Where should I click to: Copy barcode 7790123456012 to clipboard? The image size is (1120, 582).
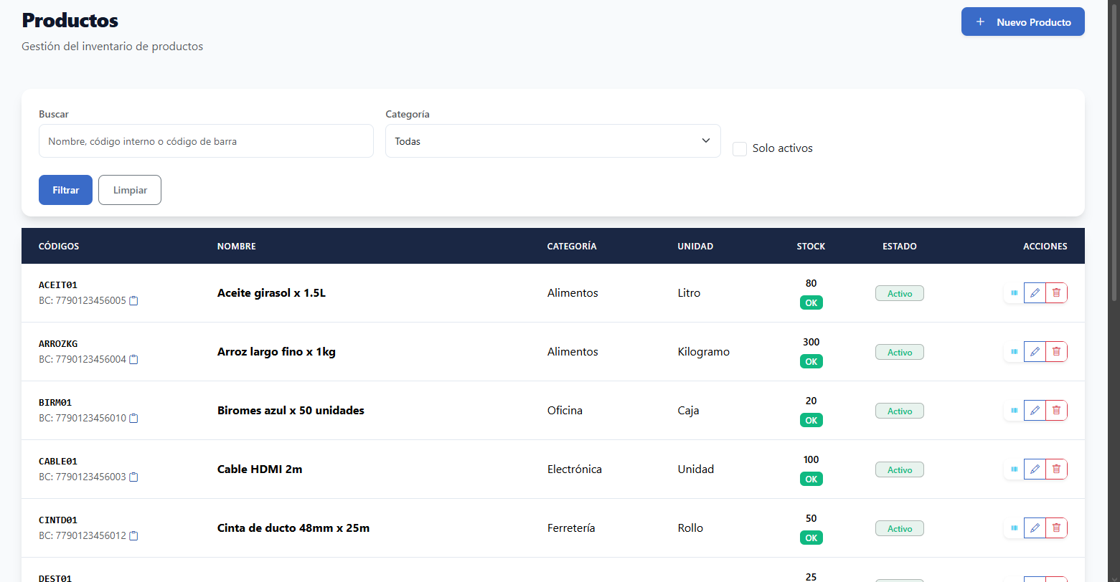tap(133, 536)
